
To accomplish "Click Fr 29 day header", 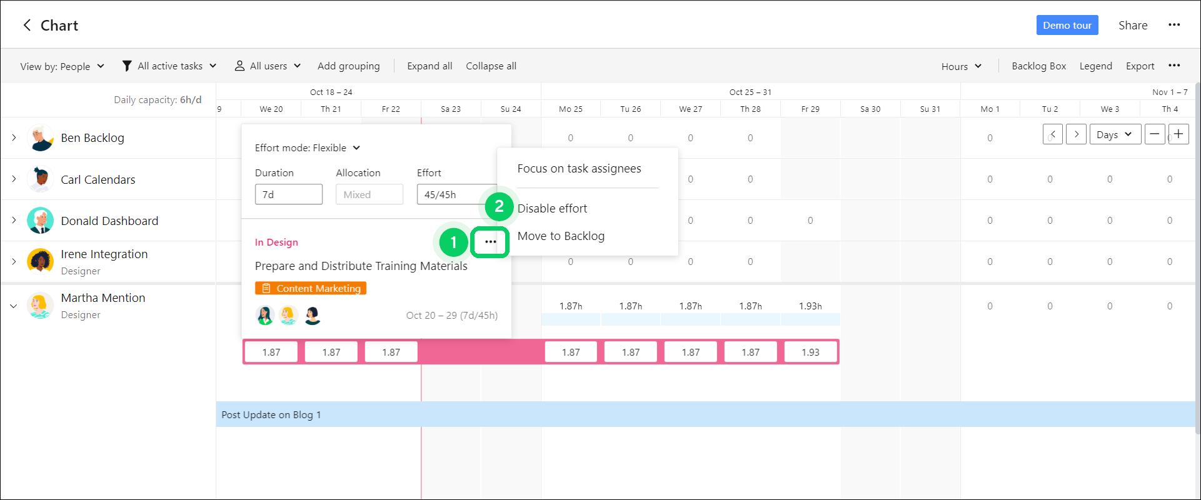I will tap(810, 109).
